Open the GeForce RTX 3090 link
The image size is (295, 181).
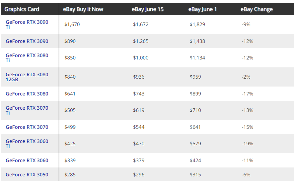tap(27, 41)
